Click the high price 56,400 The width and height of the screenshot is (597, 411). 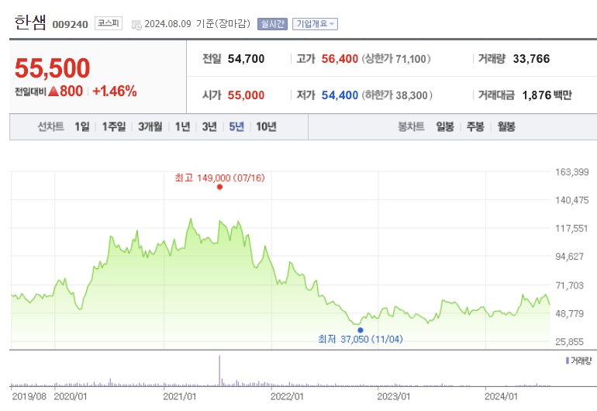(x=340, y=59)
